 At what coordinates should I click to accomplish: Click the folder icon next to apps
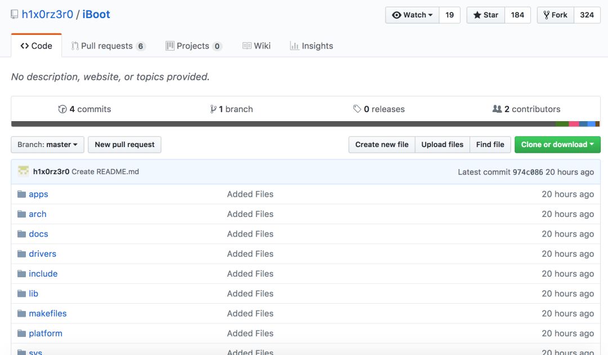click(x=22, y=194)
